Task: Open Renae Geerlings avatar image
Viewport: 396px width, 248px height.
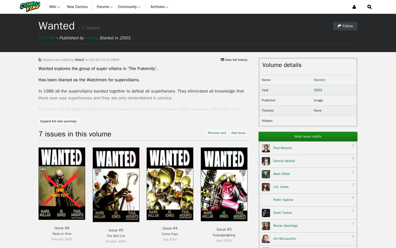Action: [266, 226]
